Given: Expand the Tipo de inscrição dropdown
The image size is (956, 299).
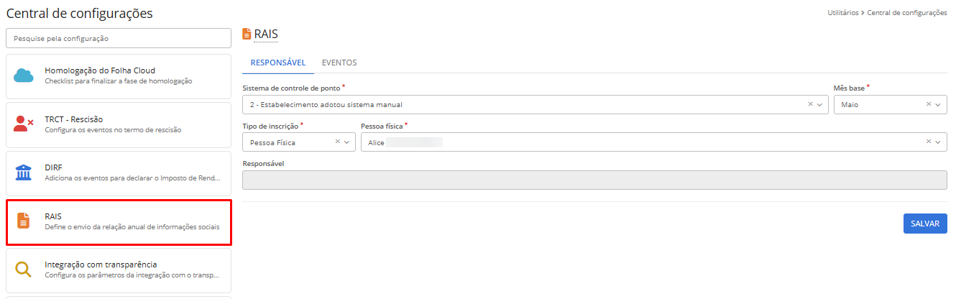Looking at the screenshot, I should (x=347, y=142).
